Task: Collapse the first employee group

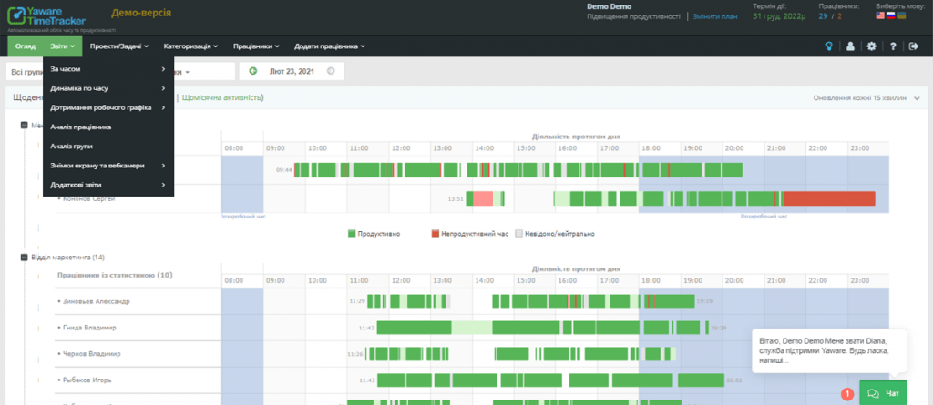Action: [24, 126]
